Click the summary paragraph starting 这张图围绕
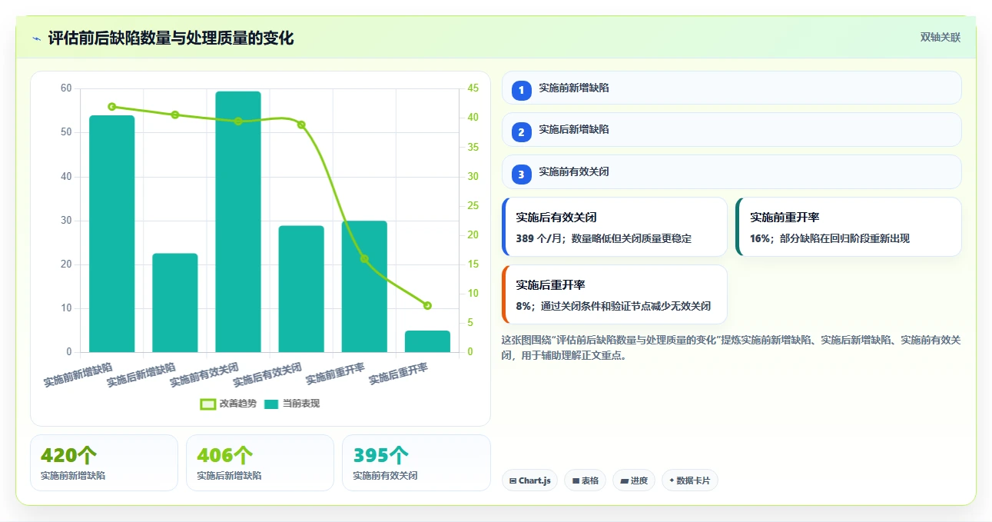The width and height of the screenshot is (992, 522). click(731, 347)
